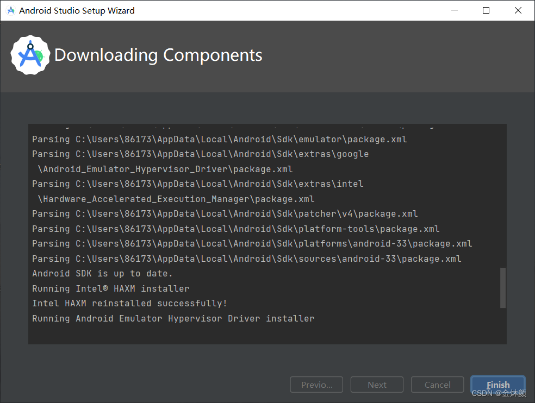This screenshot has width=535, height=403.
Task: Click the patcher\v4\package.xml parsing line
Action: [225, 214]
